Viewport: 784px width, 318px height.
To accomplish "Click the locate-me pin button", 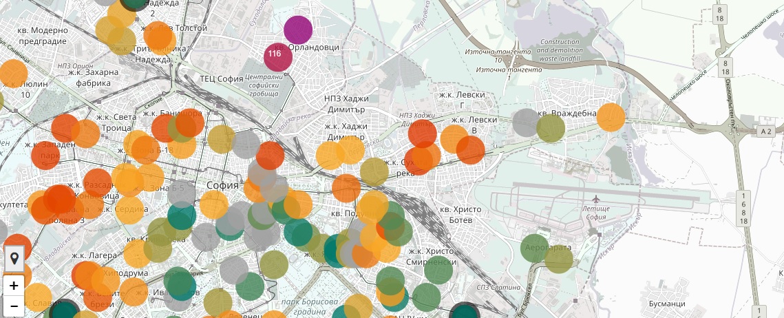I will pos(14,259).
